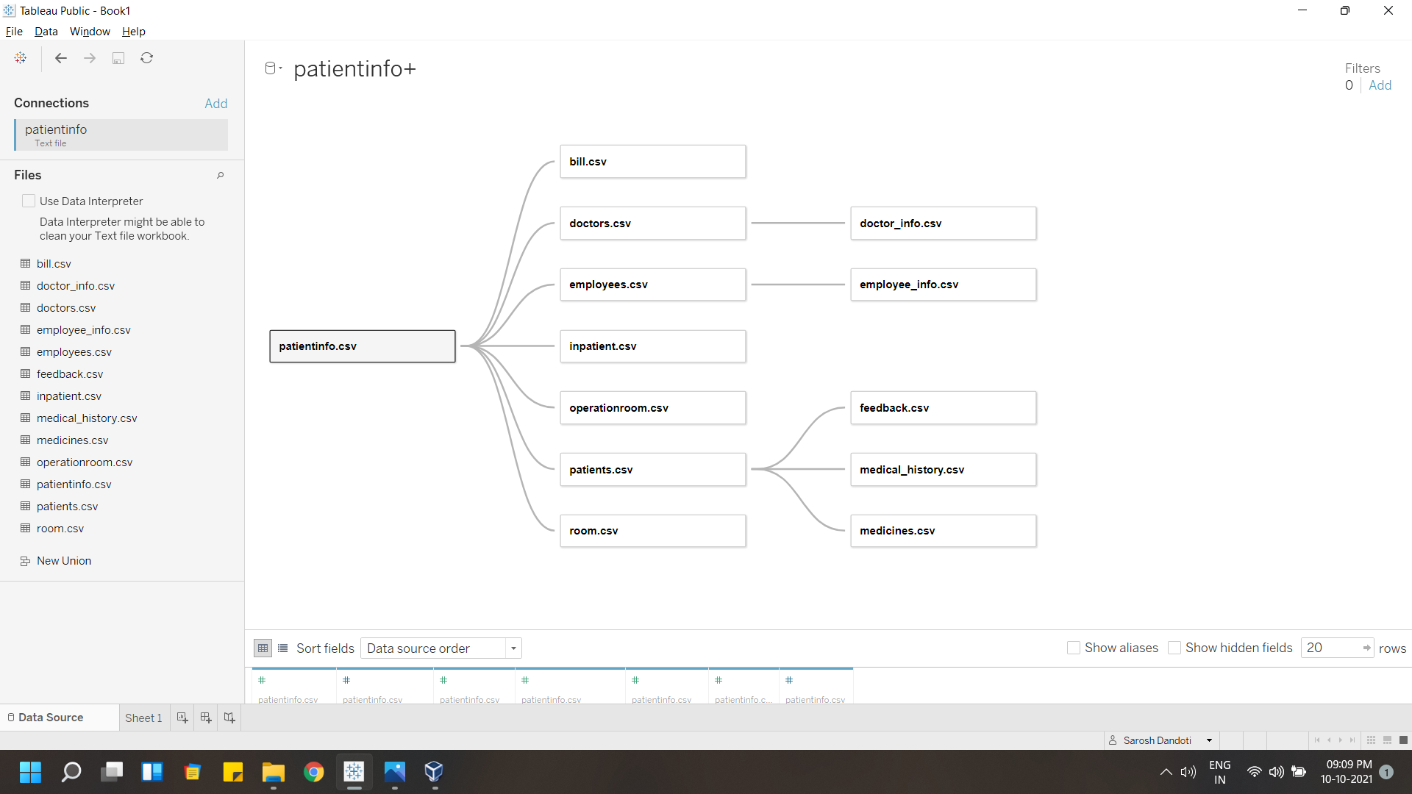
Task: Click the medicines.csv table in the canvas
Action: point(944,531)
